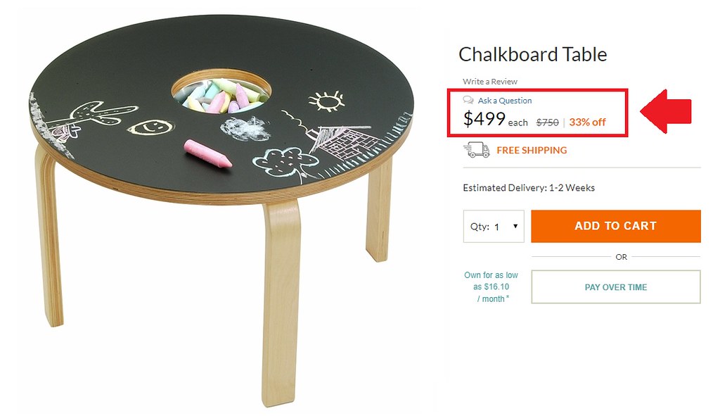Click the $499 price text
Image resolution: width=720 pixels, height=416 pixels.
click(x=480, y=120)
